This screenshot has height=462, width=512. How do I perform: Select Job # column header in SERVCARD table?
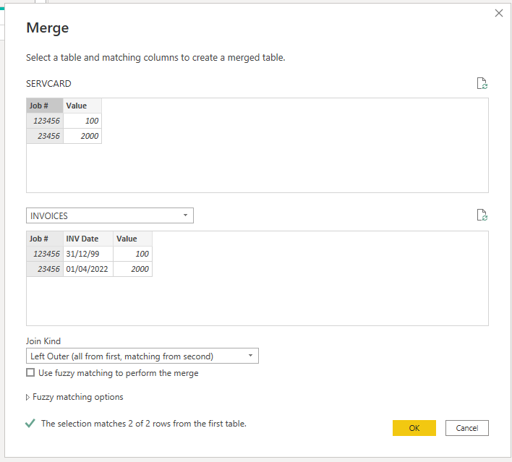coord(45,106)
